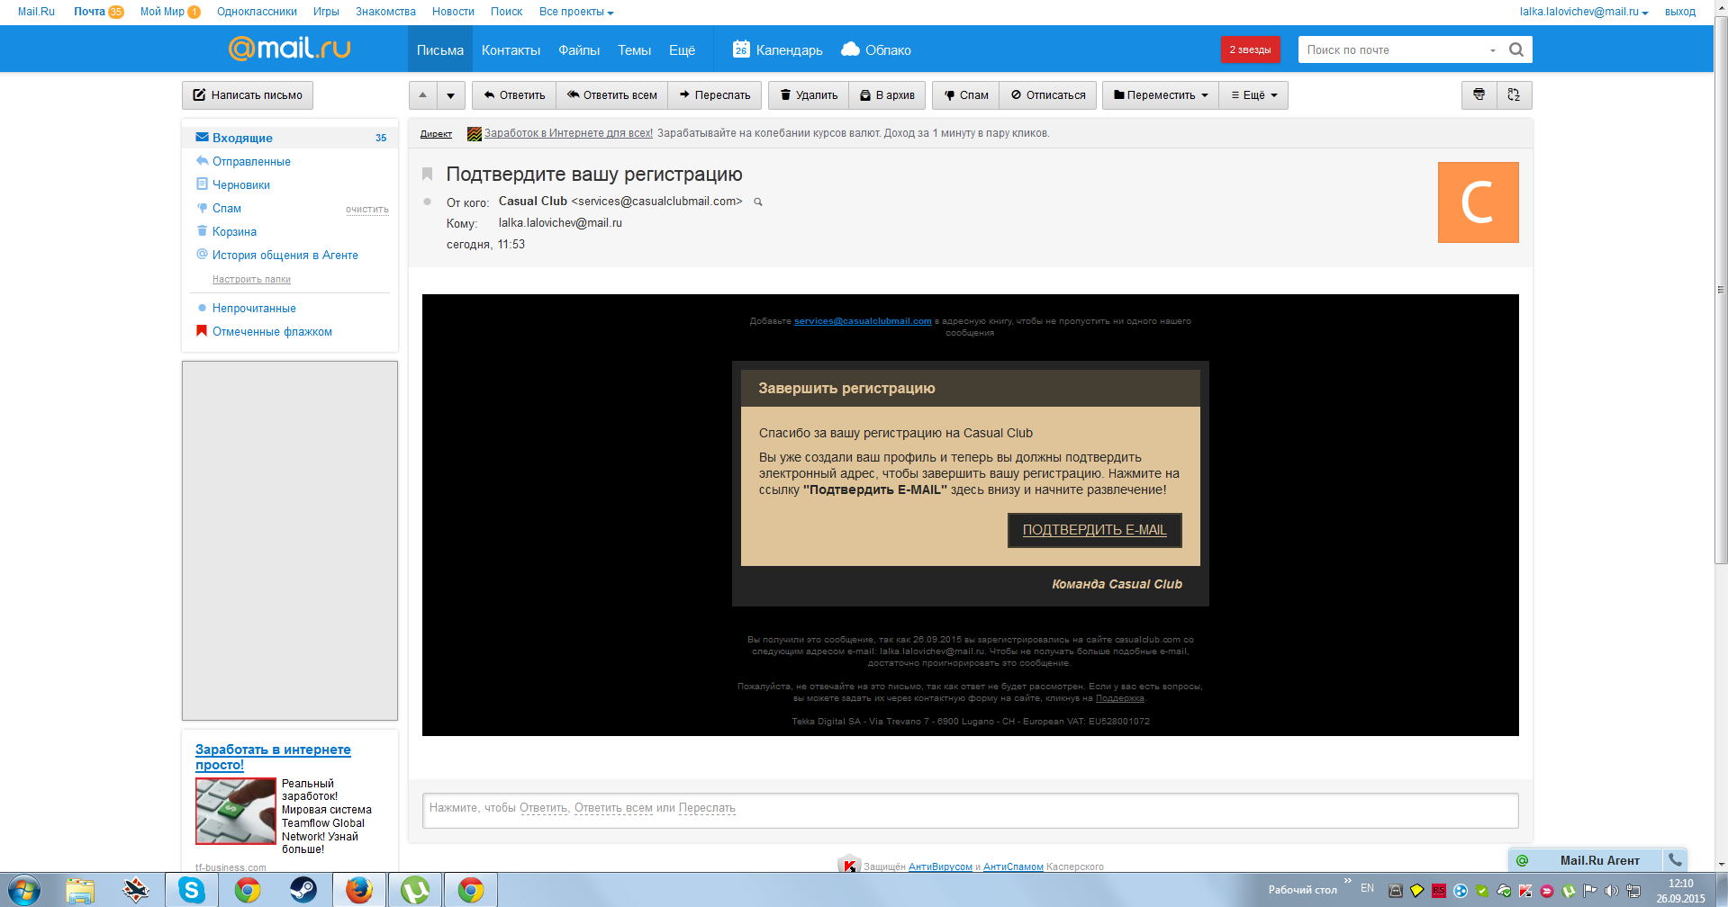
Task: Open message in new window icon
Action: point(1514,95)
